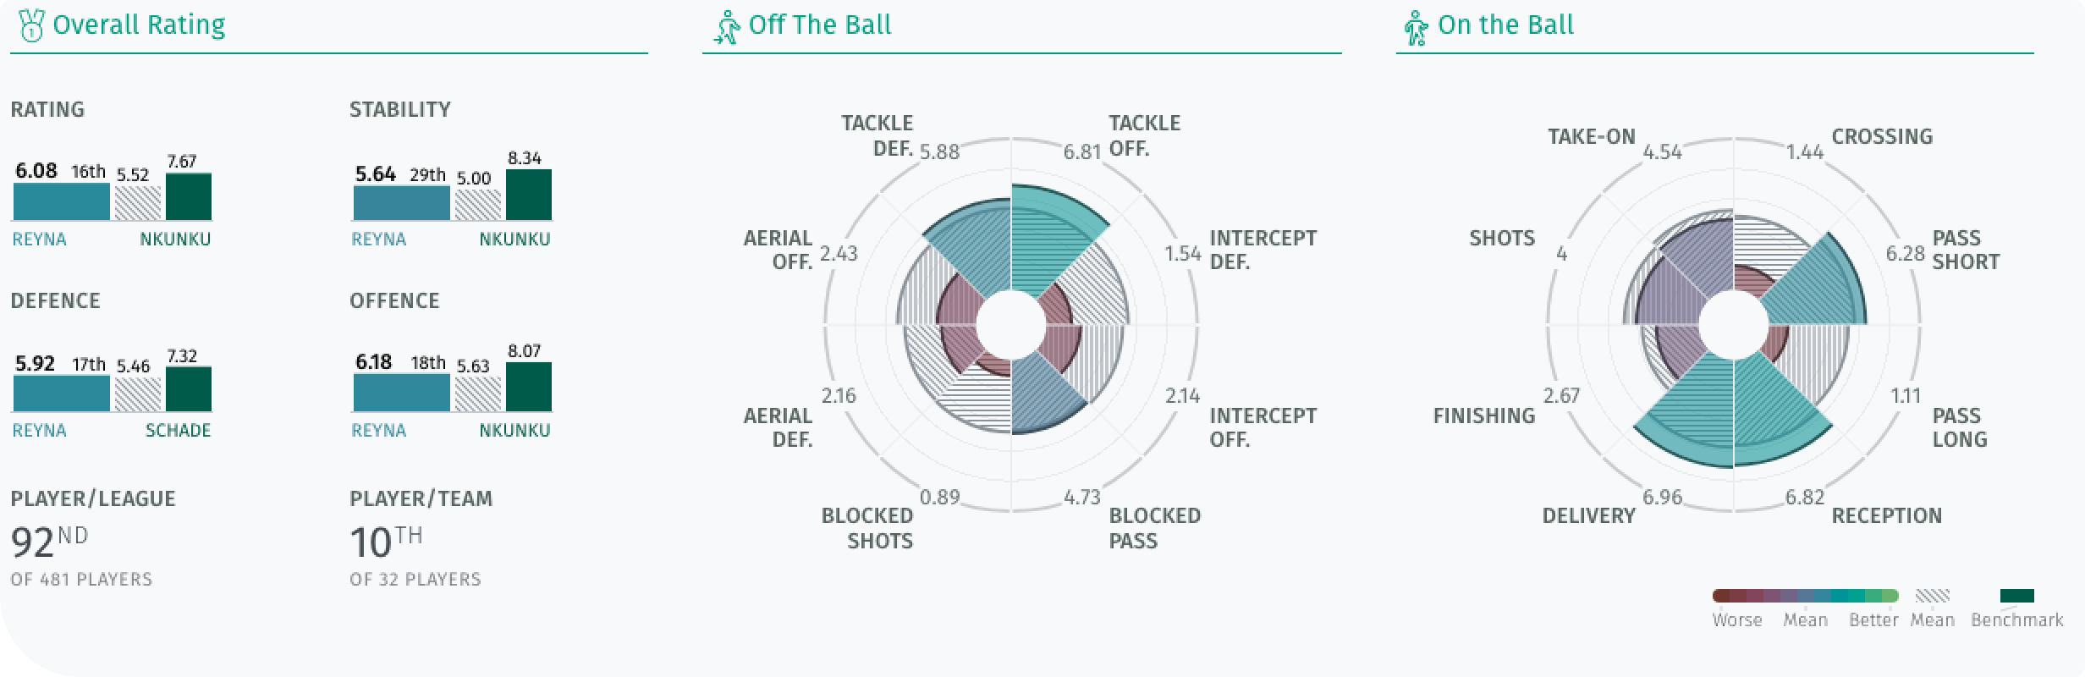Click the Overall Rating medal icon
This screenshot has height=677, width=2085.
coord(31,26)
